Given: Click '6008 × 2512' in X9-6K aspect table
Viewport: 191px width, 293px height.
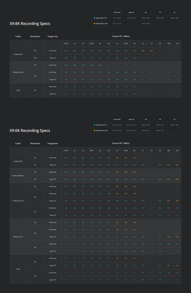Looking at the screenshot, I should tap(146, 130).
